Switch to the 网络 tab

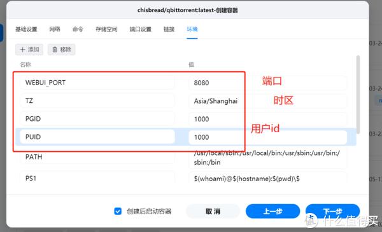pos(55,29)
